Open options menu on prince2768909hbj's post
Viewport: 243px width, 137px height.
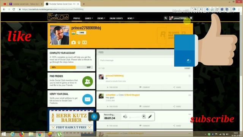click(189, 76)
